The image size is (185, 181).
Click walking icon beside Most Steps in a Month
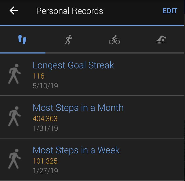click(x=14, y=116)
